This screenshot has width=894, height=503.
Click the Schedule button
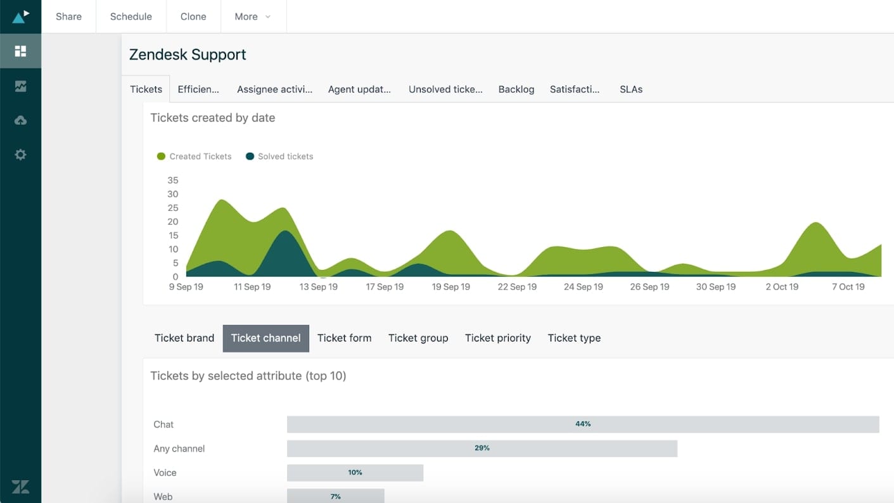click(131, 16)
